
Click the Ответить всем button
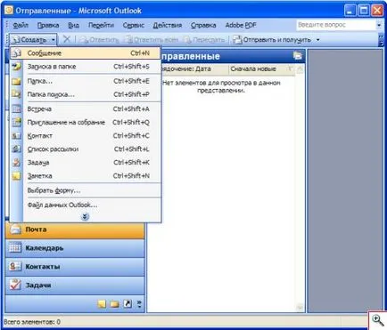pyautogui.click(x=152, y=39)
